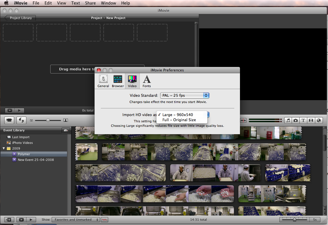Close the iMovie Preferences window
328x225 pixels.
tap(99, 70)
